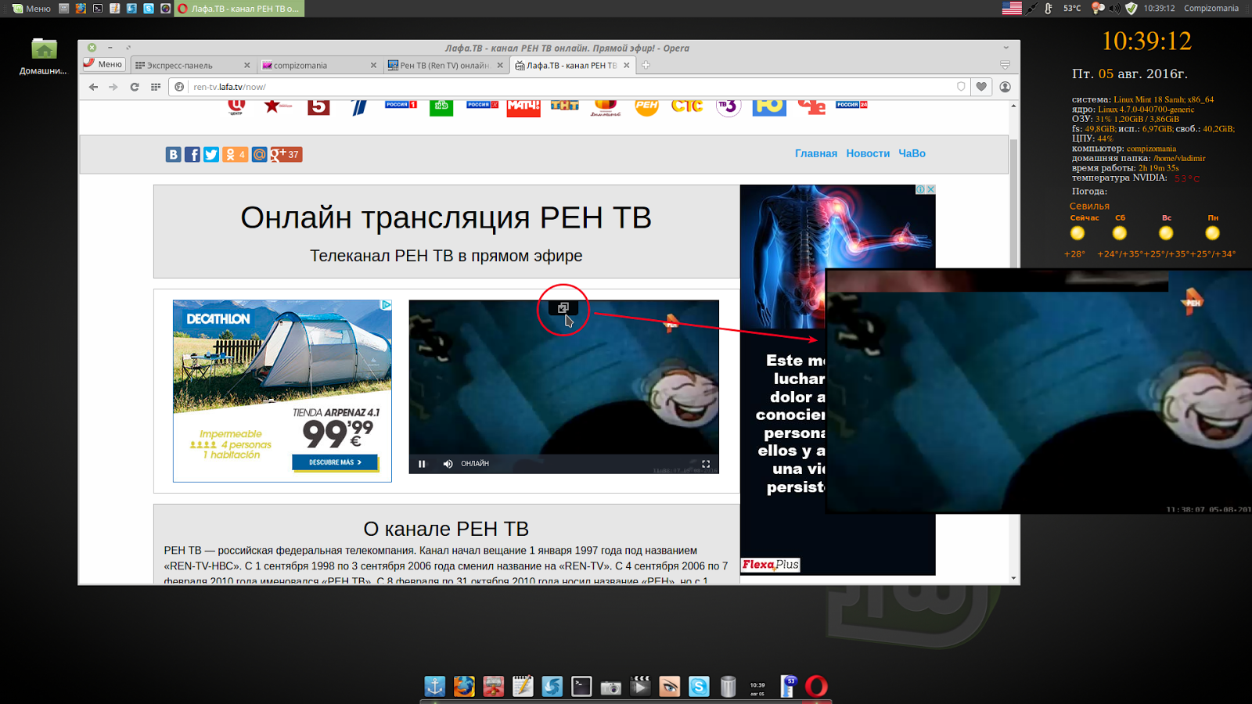Go to the Главная page link
Screen dimensions: 1252x704
(x=816, y=153)
